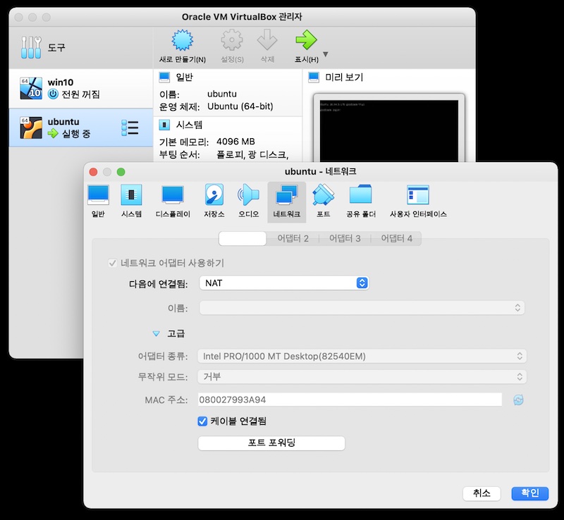Click the green zoom button of settings window

(x=121, y=172)
